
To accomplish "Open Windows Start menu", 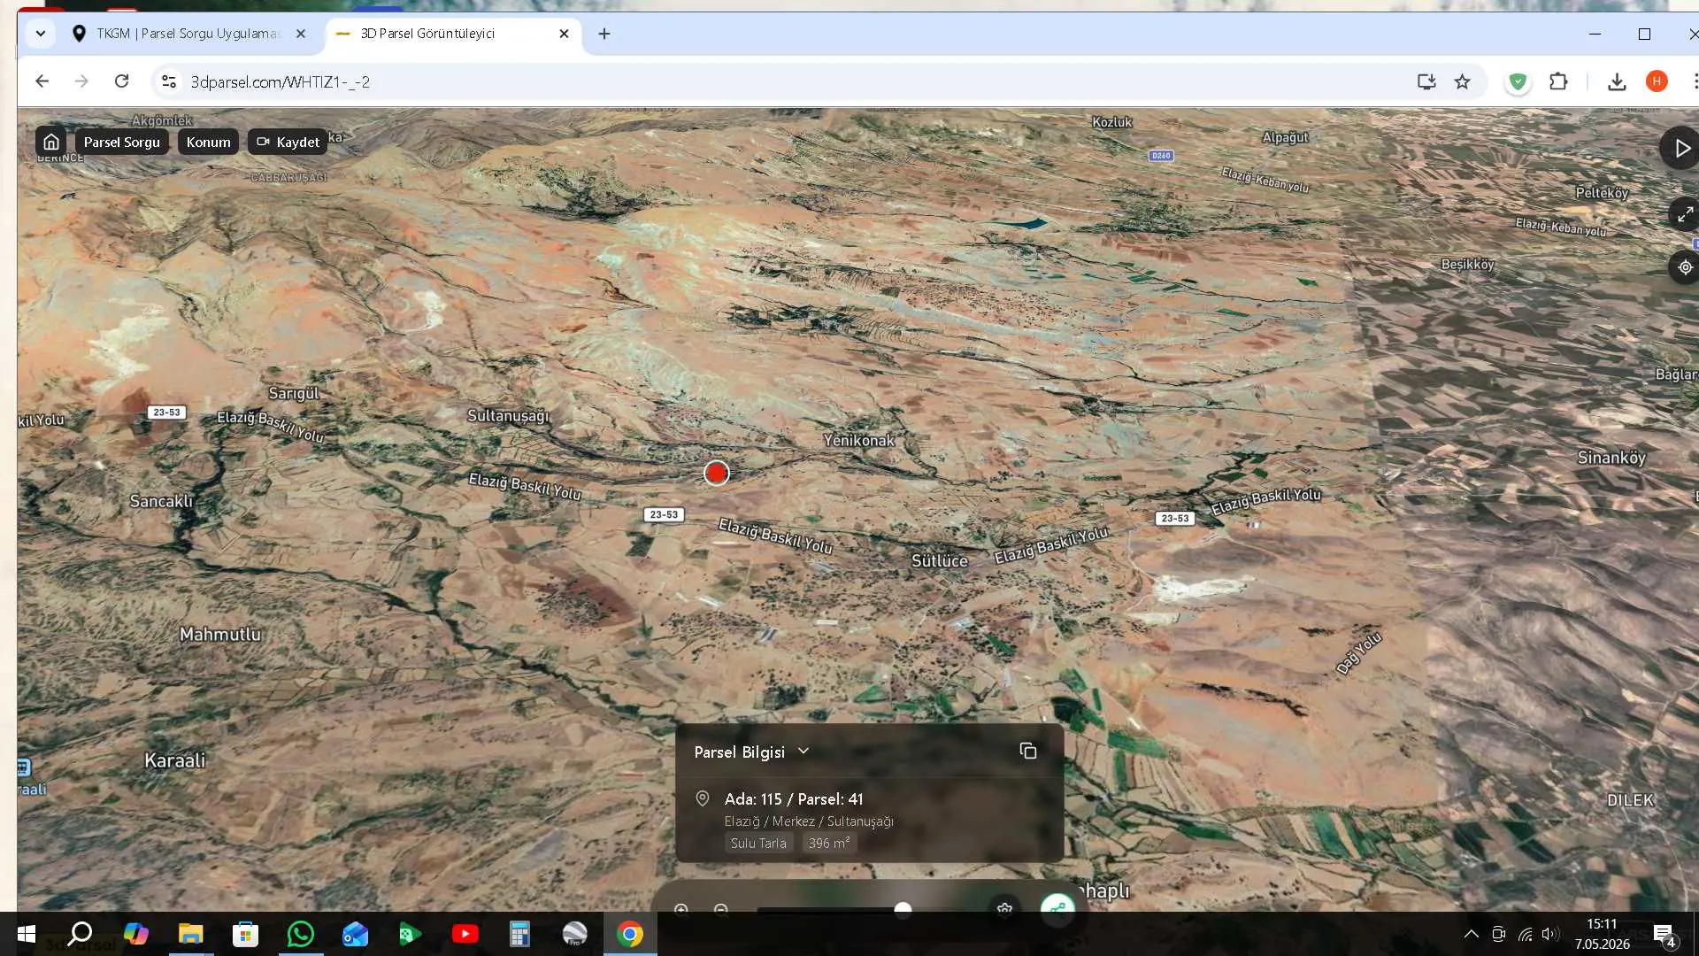I will coord(26,934).
